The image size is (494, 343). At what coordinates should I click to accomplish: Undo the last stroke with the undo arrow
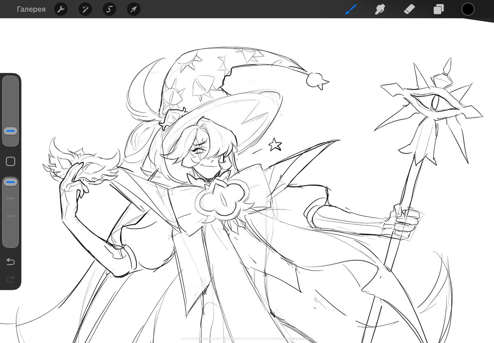11,262
